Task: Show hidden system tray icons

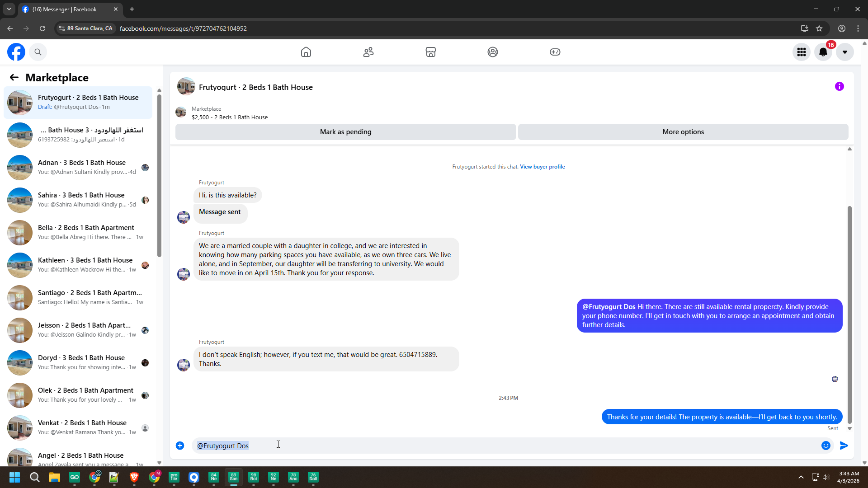Action: click(x=801, y=477)
